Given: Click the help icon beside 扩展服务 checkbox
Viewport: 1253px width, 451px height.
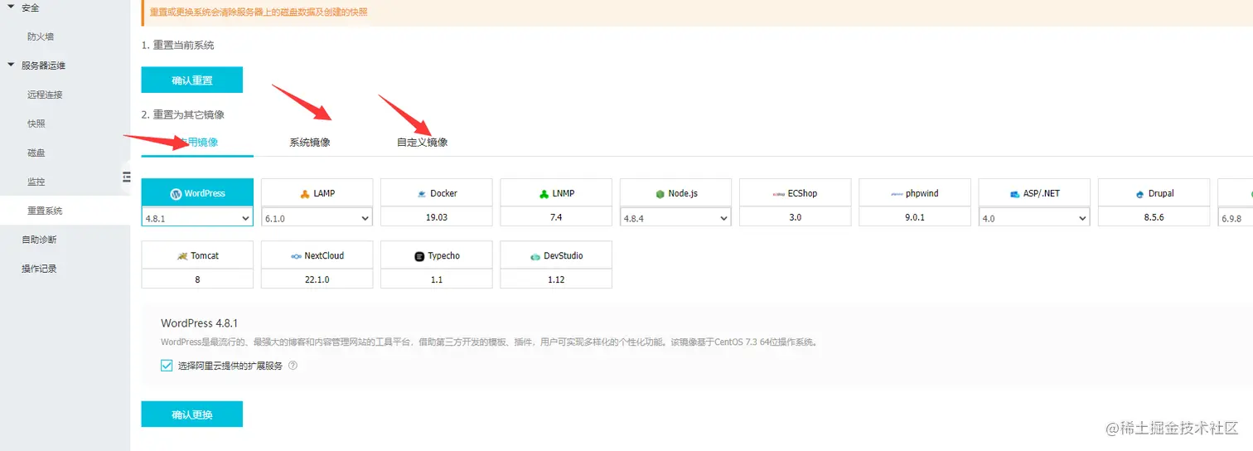Looking at the screenshot, I should point(293,365).
